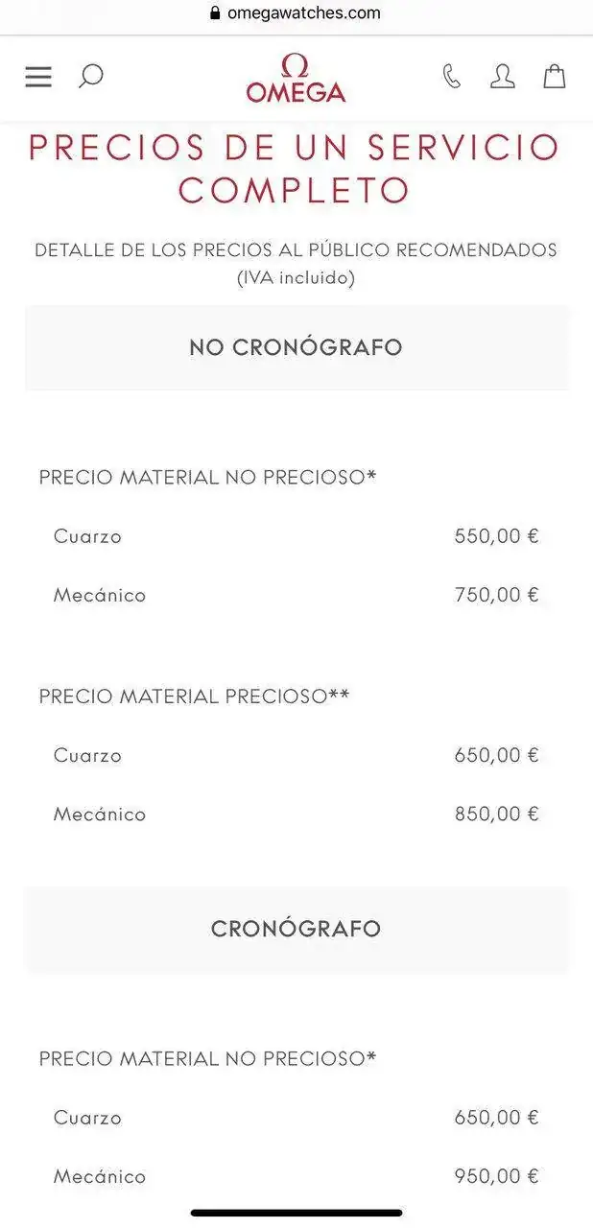Image resolution: width=593 pixels, height=1228 pixels.
Task: Tap the search magnifier icon
Action: coord(90,77)
